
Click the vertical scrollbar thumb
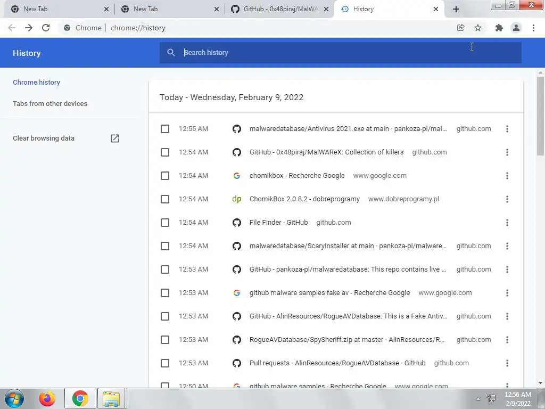click(x=541, y=116)
